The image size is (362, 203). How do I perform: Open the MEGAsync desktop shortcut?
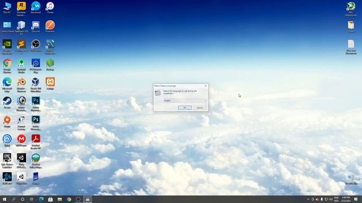click(x=21, y=140)
